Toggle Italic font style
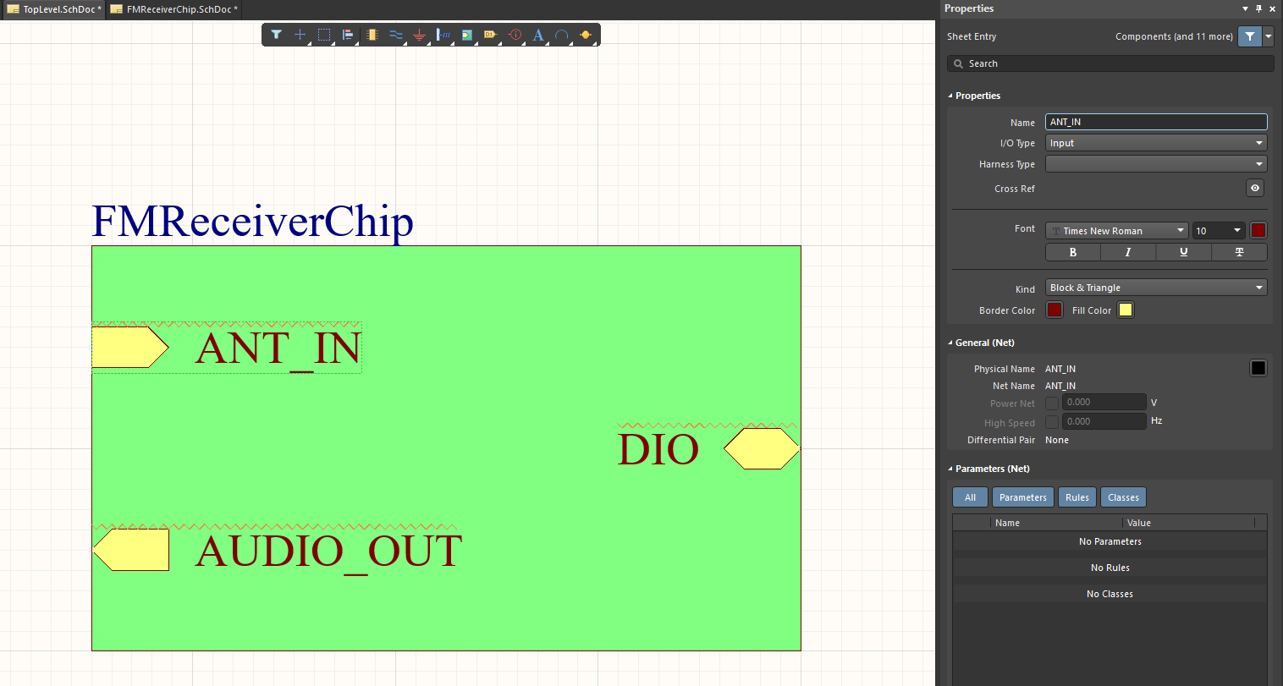This screenshot has height=686, width=1283. 1128,252
